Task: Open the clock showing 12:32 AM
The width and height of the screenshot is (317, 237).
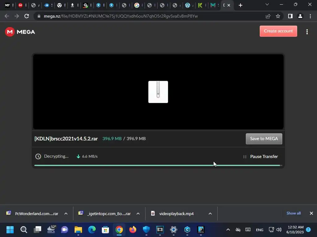Action: point(295,230)
